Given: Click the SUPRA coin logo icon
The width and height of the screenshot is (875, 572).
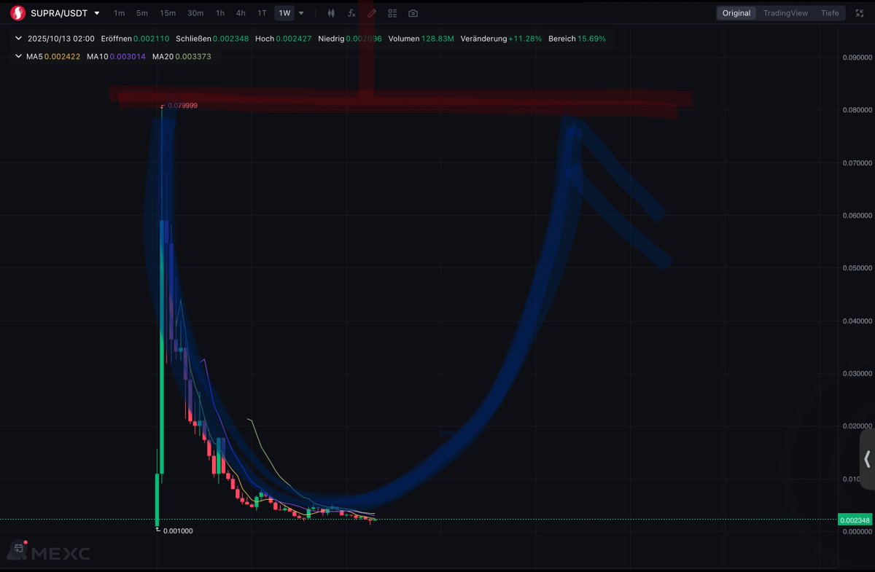Looking at the screenshot, I should (x=18, y=12).
